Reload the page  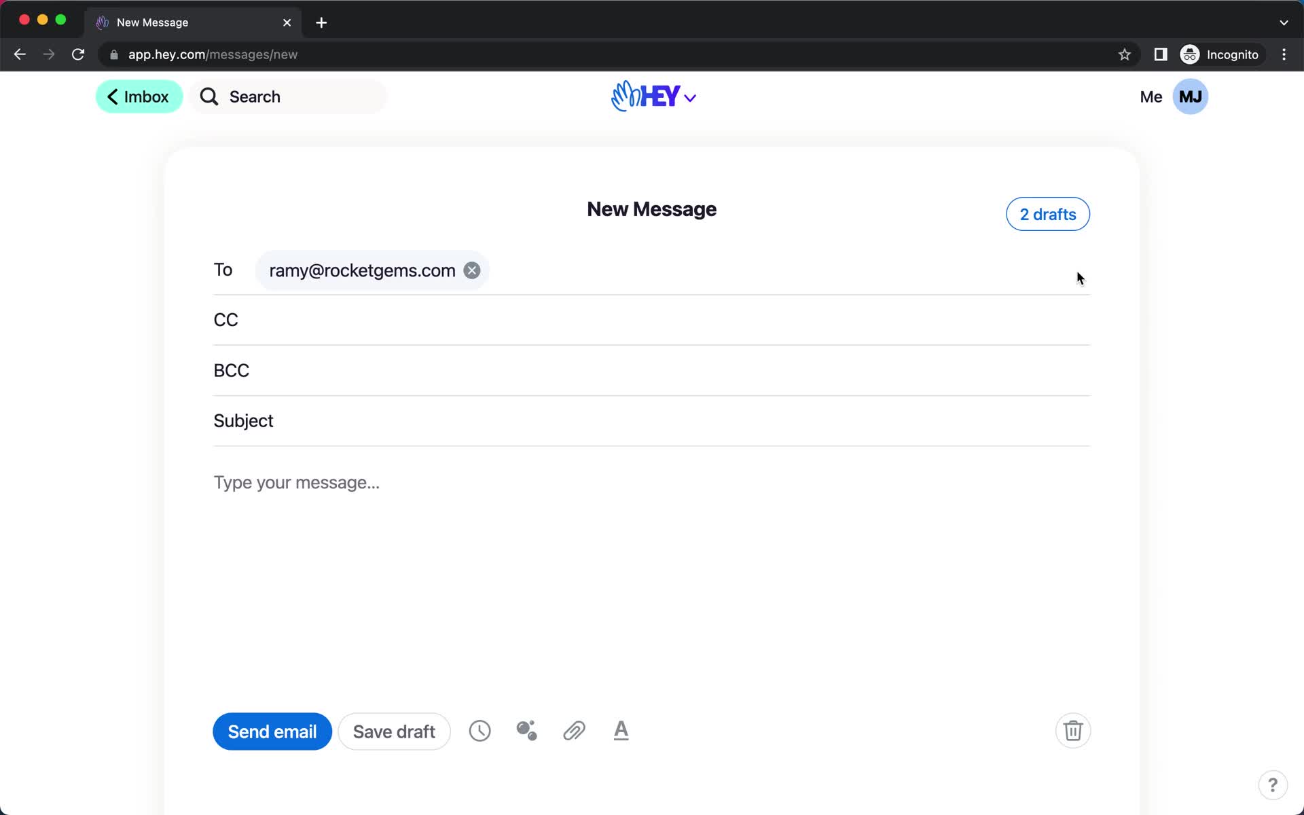click(x=78, y=54)
